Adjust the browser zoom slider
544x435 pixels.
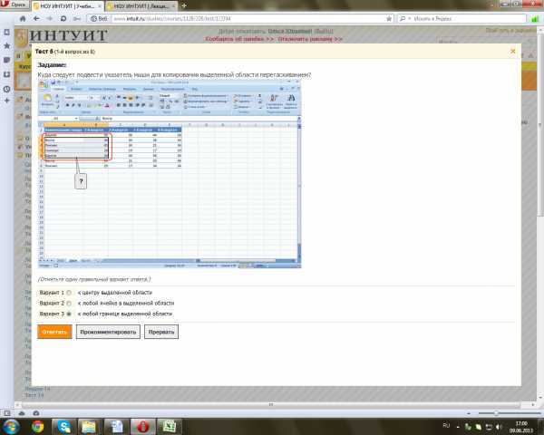click(x=496, y=413)
